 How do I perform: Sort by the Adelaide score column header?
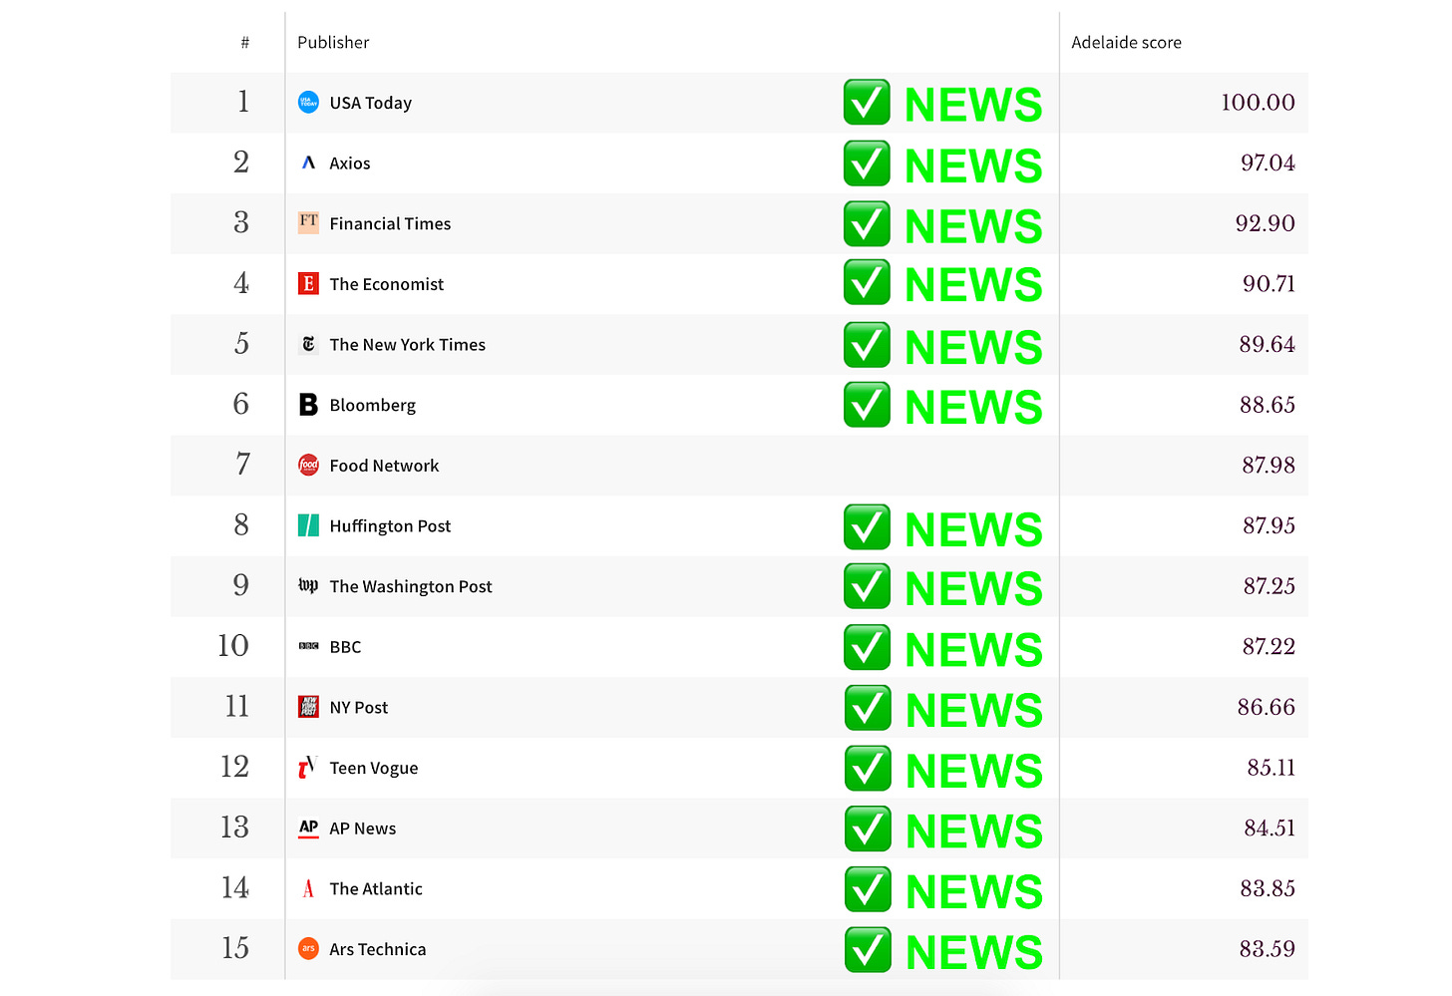[x=1126, y=42]
